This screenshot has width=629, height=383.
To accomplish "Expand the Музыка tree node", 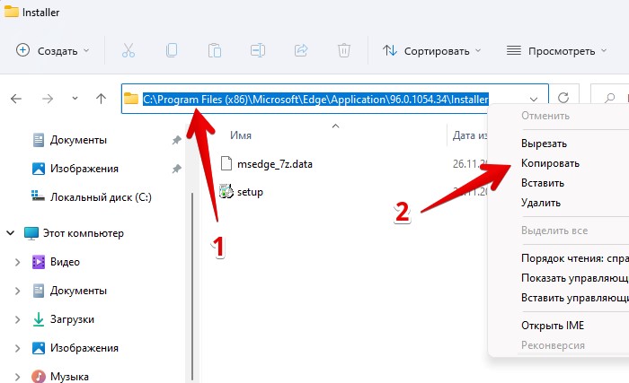I will tap(17, 377).
